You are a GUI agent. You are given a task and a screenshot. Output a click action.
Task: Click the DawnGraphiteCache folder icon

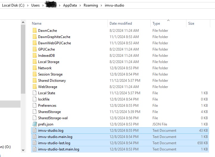(35, 37)
